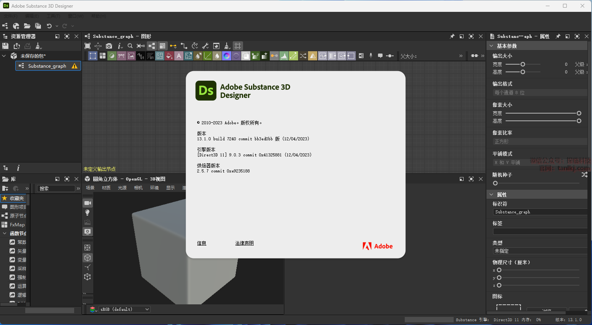Open the sRGB (default) color space dropdown

(124, 309)
